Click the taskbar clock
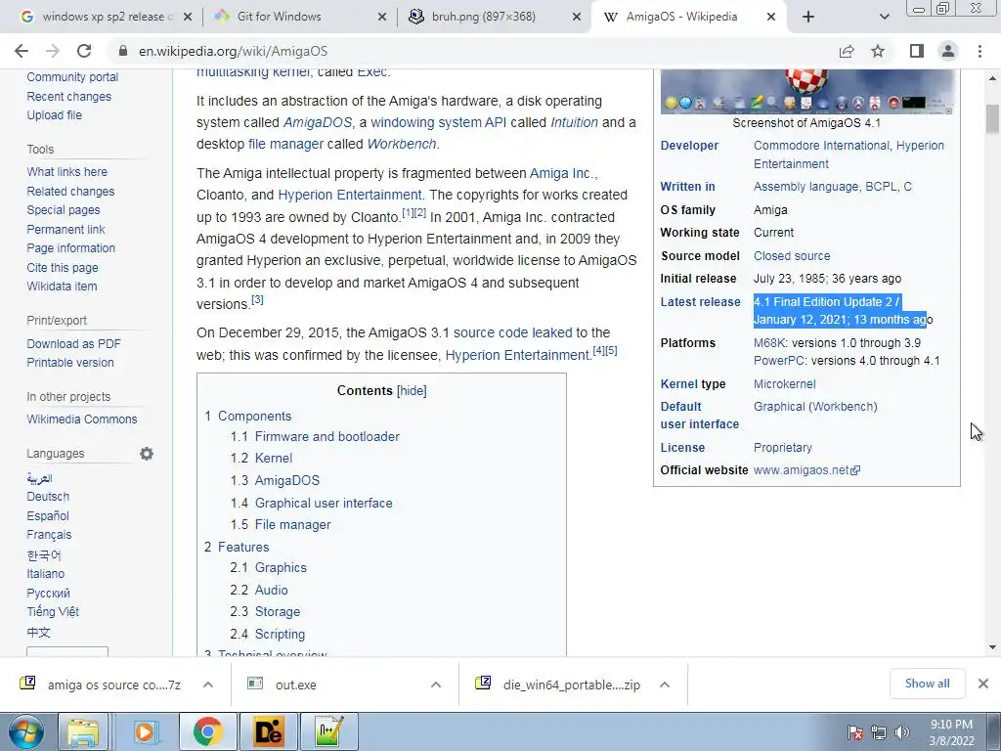This screenshot has height=751, width=1001. click(951, 732)
